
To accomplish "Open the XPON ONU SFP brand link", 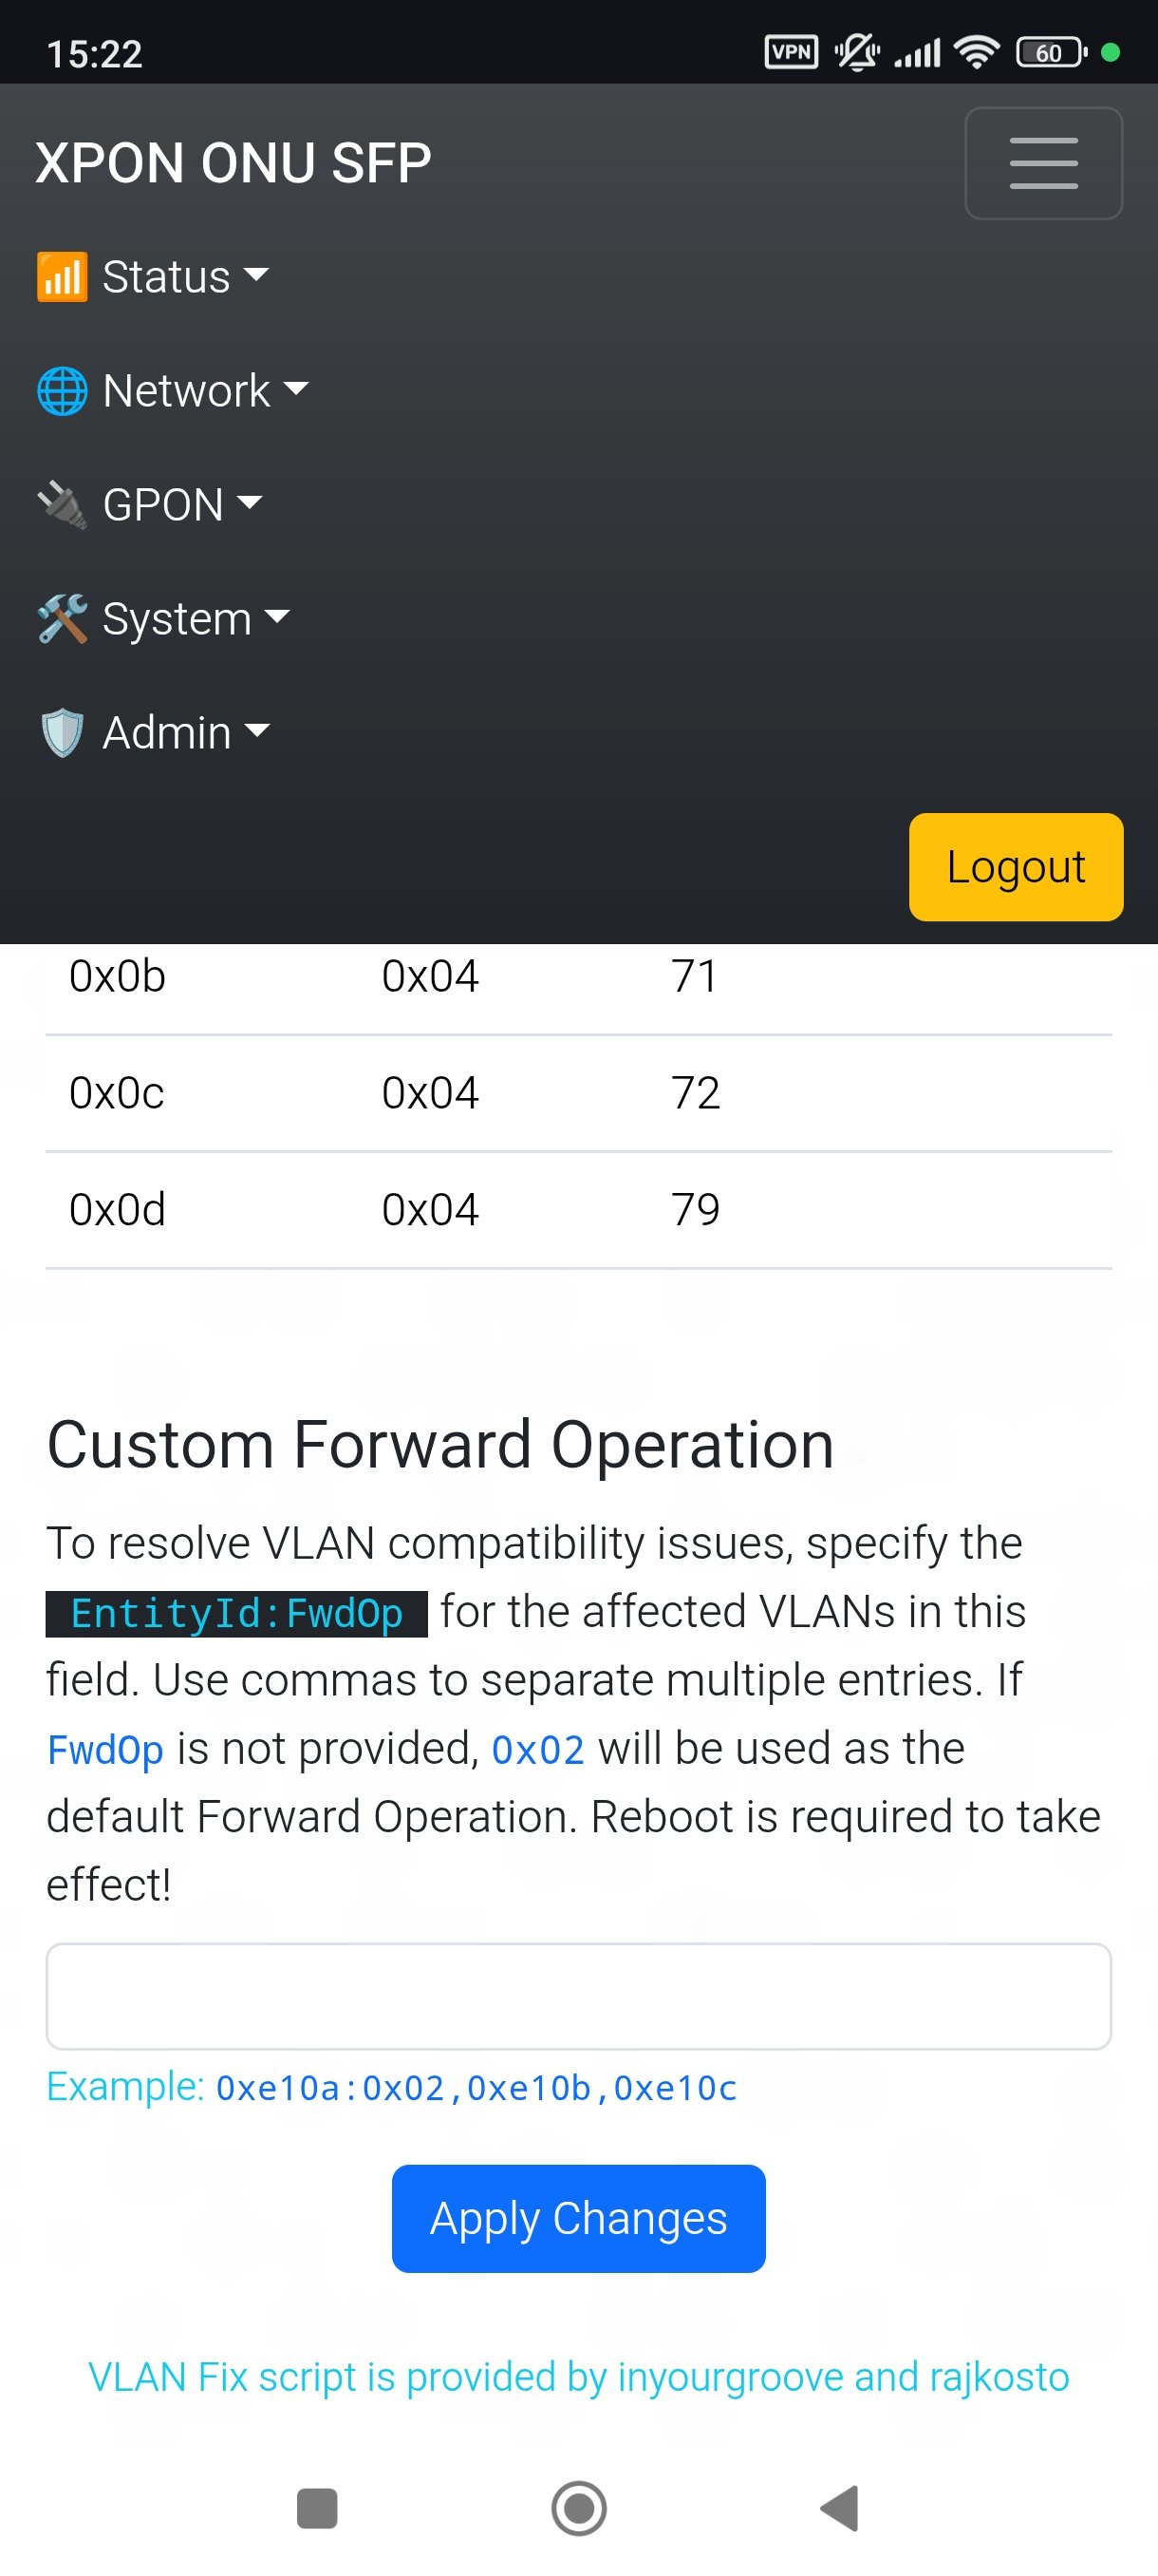I will [233, 163].
